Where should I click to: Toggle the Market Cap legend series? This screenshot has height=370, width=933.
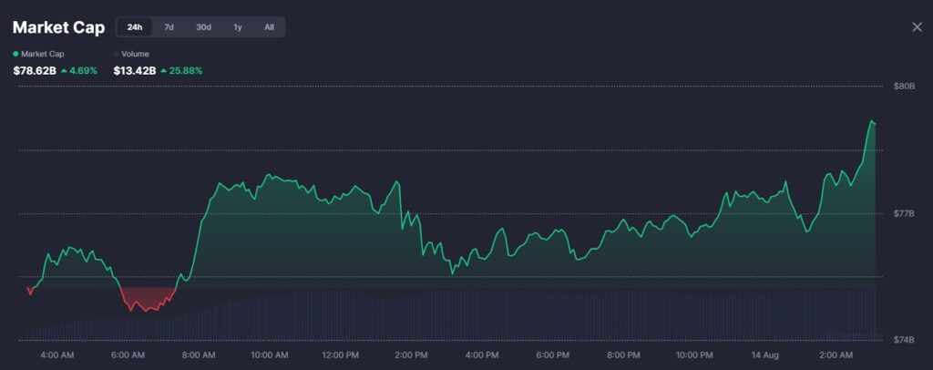coord(38,54)
